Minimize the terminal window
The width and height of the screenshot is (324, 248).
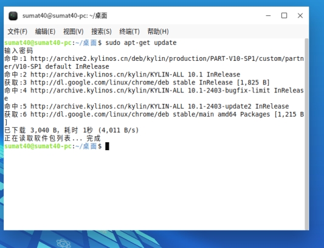pos(268,16)
